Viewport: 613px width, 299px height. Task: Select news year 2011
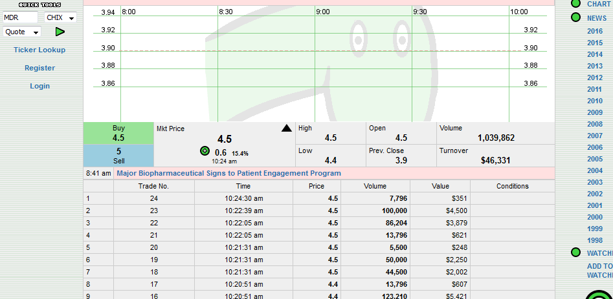(595, 89)
